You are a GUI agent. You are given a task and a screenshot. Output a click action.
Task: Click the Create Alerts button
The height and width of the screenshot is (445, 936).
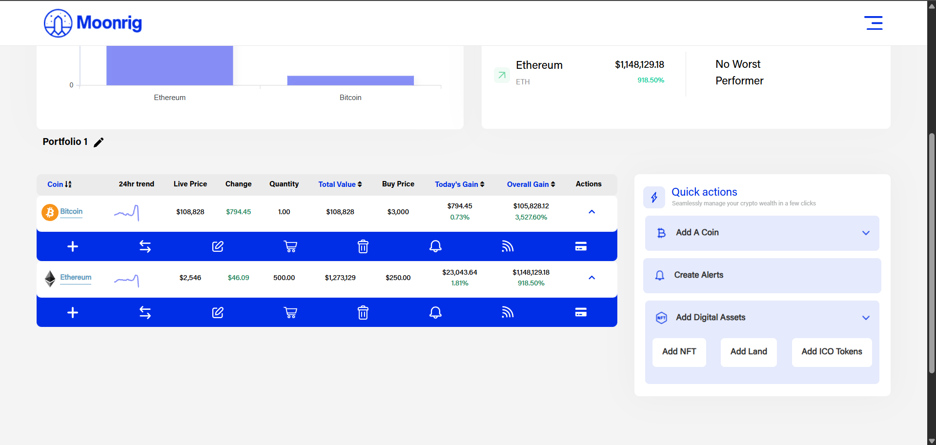762,275
